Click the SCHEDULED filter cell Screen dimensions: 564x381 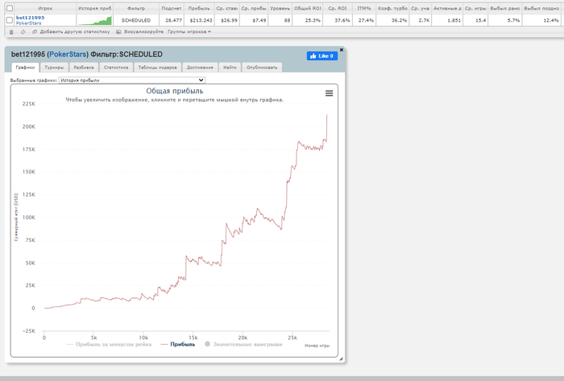136,20
